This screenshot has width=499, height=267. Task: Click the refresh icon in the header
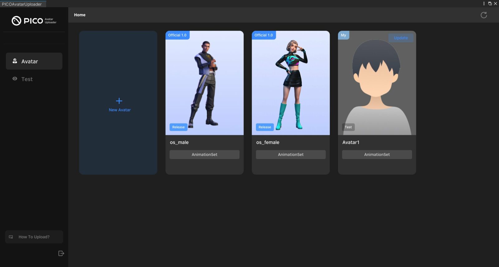click(483, 15)
